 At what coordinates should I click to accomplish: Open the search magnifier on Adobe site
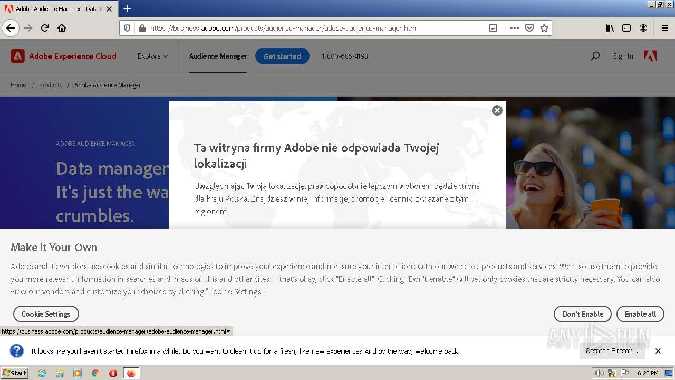(595, 56)
